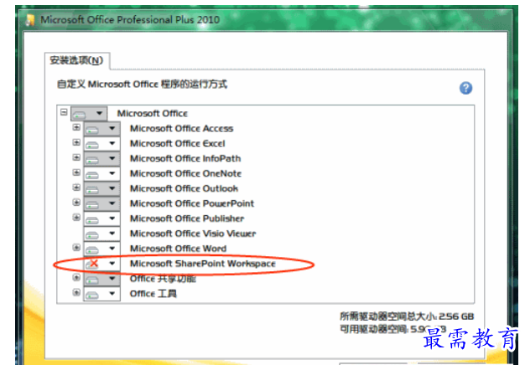Viewport: 525px width, 365px height.
Task: Open install-state dropdown arrow for Office InfoPath
Action: click(112, 158)
